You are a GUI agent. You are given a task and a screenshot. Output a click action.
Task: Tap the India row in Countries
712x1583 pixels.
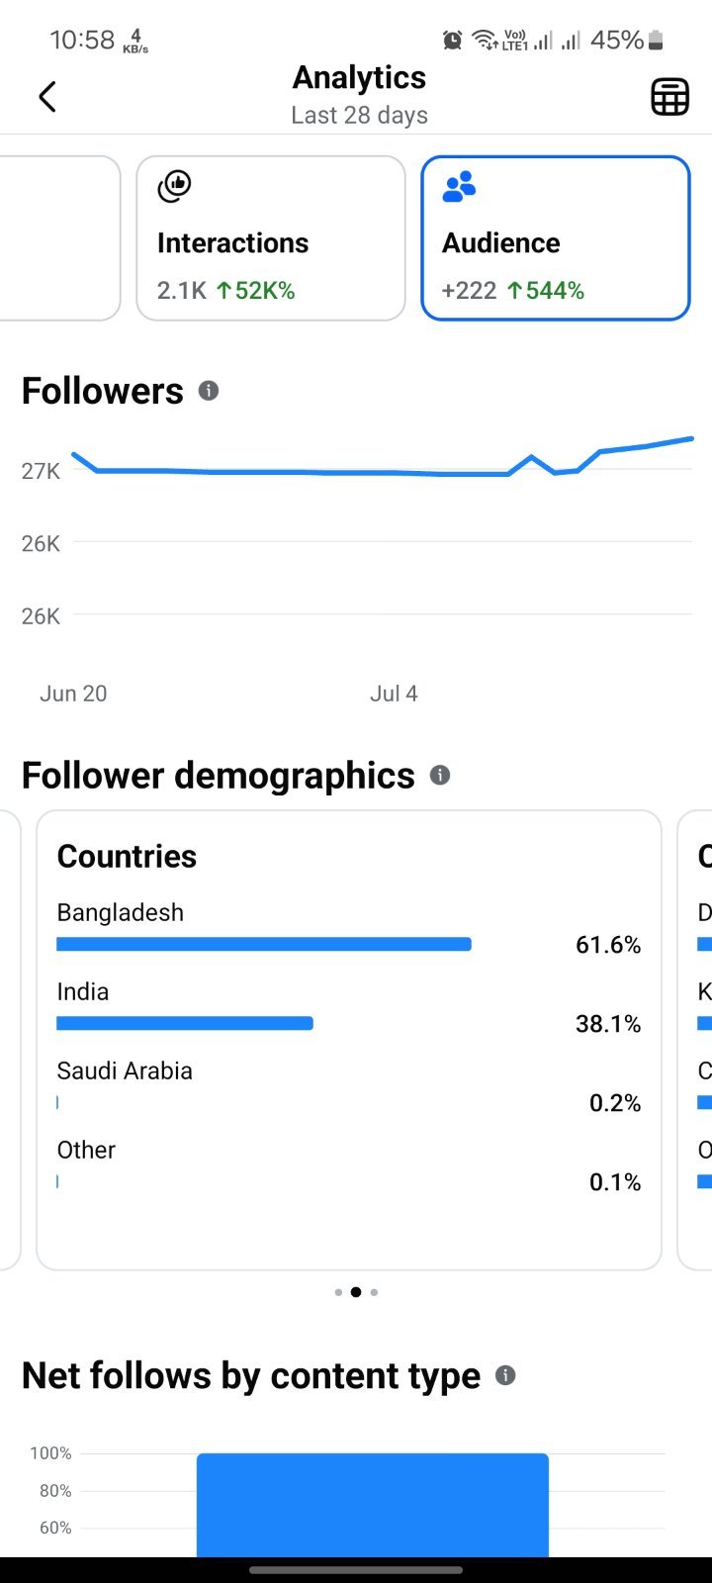pos(349,1008)
